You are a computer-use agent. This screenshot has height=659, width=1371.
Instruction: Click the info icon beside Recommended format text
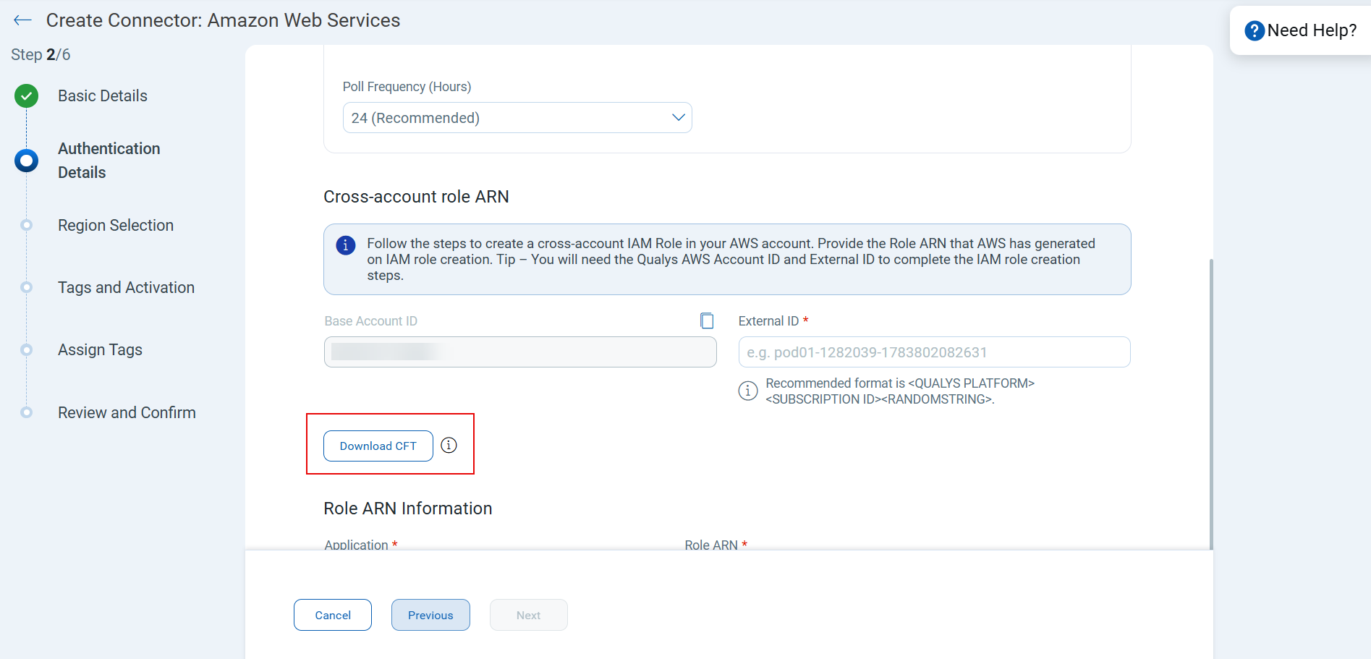tap(748, 391)
